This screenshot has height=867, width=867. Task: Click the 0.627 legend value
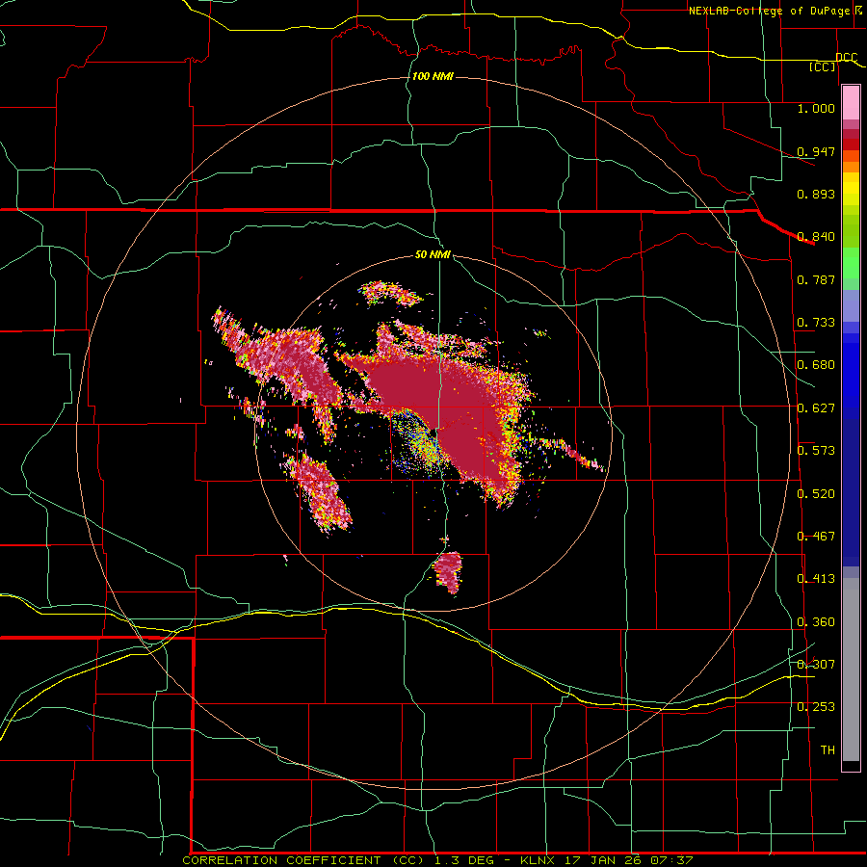[x=816, y=408]
